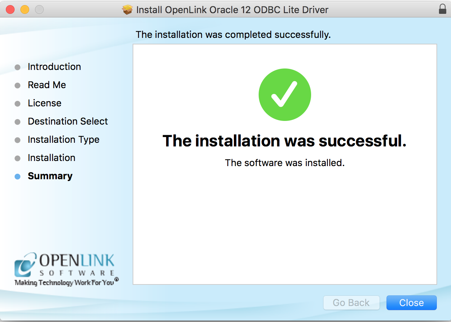Select the Read Me step
This screenshot has height=322, width=451.
pyautogui.click(x=47, y=85)
